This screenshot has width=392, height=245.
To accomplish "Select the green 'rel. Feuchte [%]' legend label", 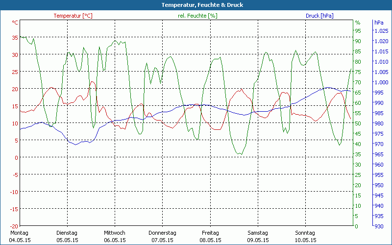I will 197,16.
